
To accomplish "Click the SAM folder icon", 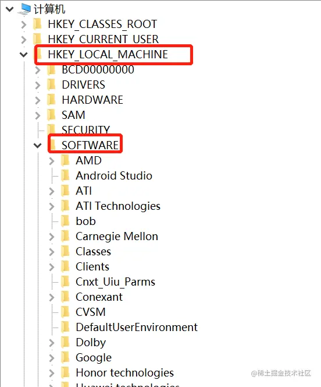I will click(51, 115).
